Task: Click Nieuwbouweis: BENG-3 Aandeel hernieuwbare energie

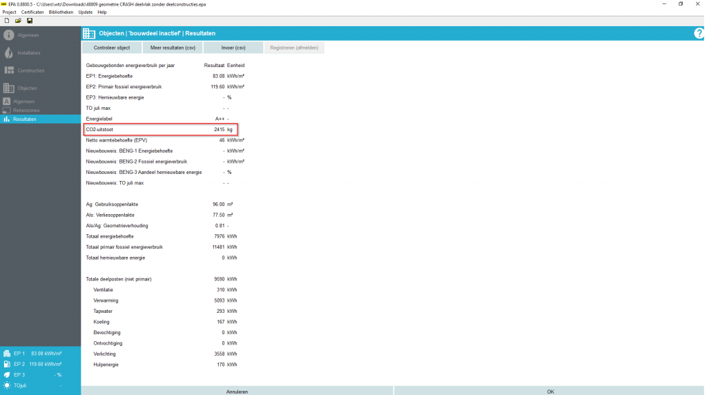Action: (x=144, y=172)
